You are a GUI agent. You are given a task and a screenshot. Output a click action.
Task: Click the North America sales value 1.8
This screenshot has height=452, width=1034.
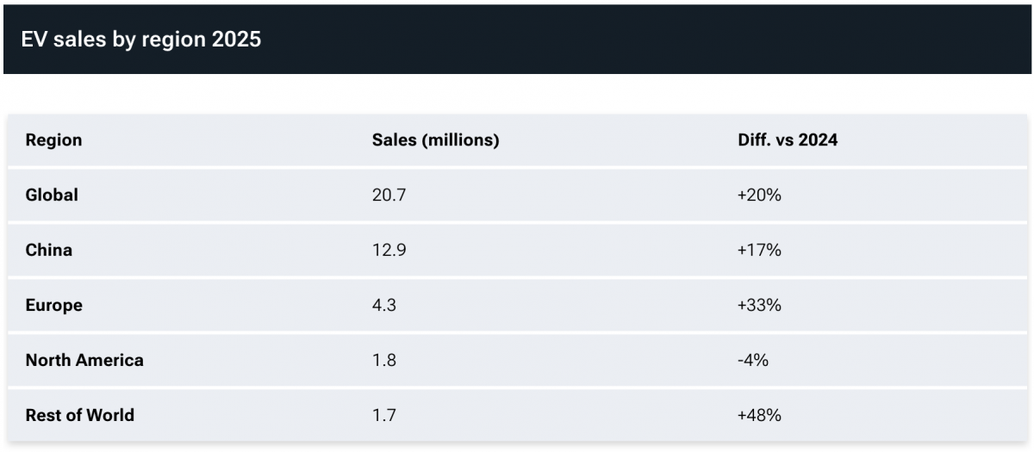[383, 361]
